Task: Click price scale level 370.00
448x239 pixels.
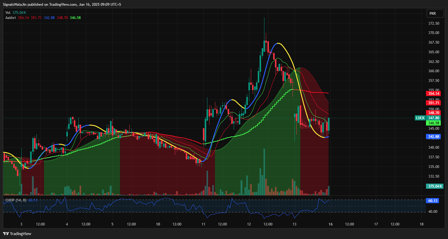Action: point(434,33)
